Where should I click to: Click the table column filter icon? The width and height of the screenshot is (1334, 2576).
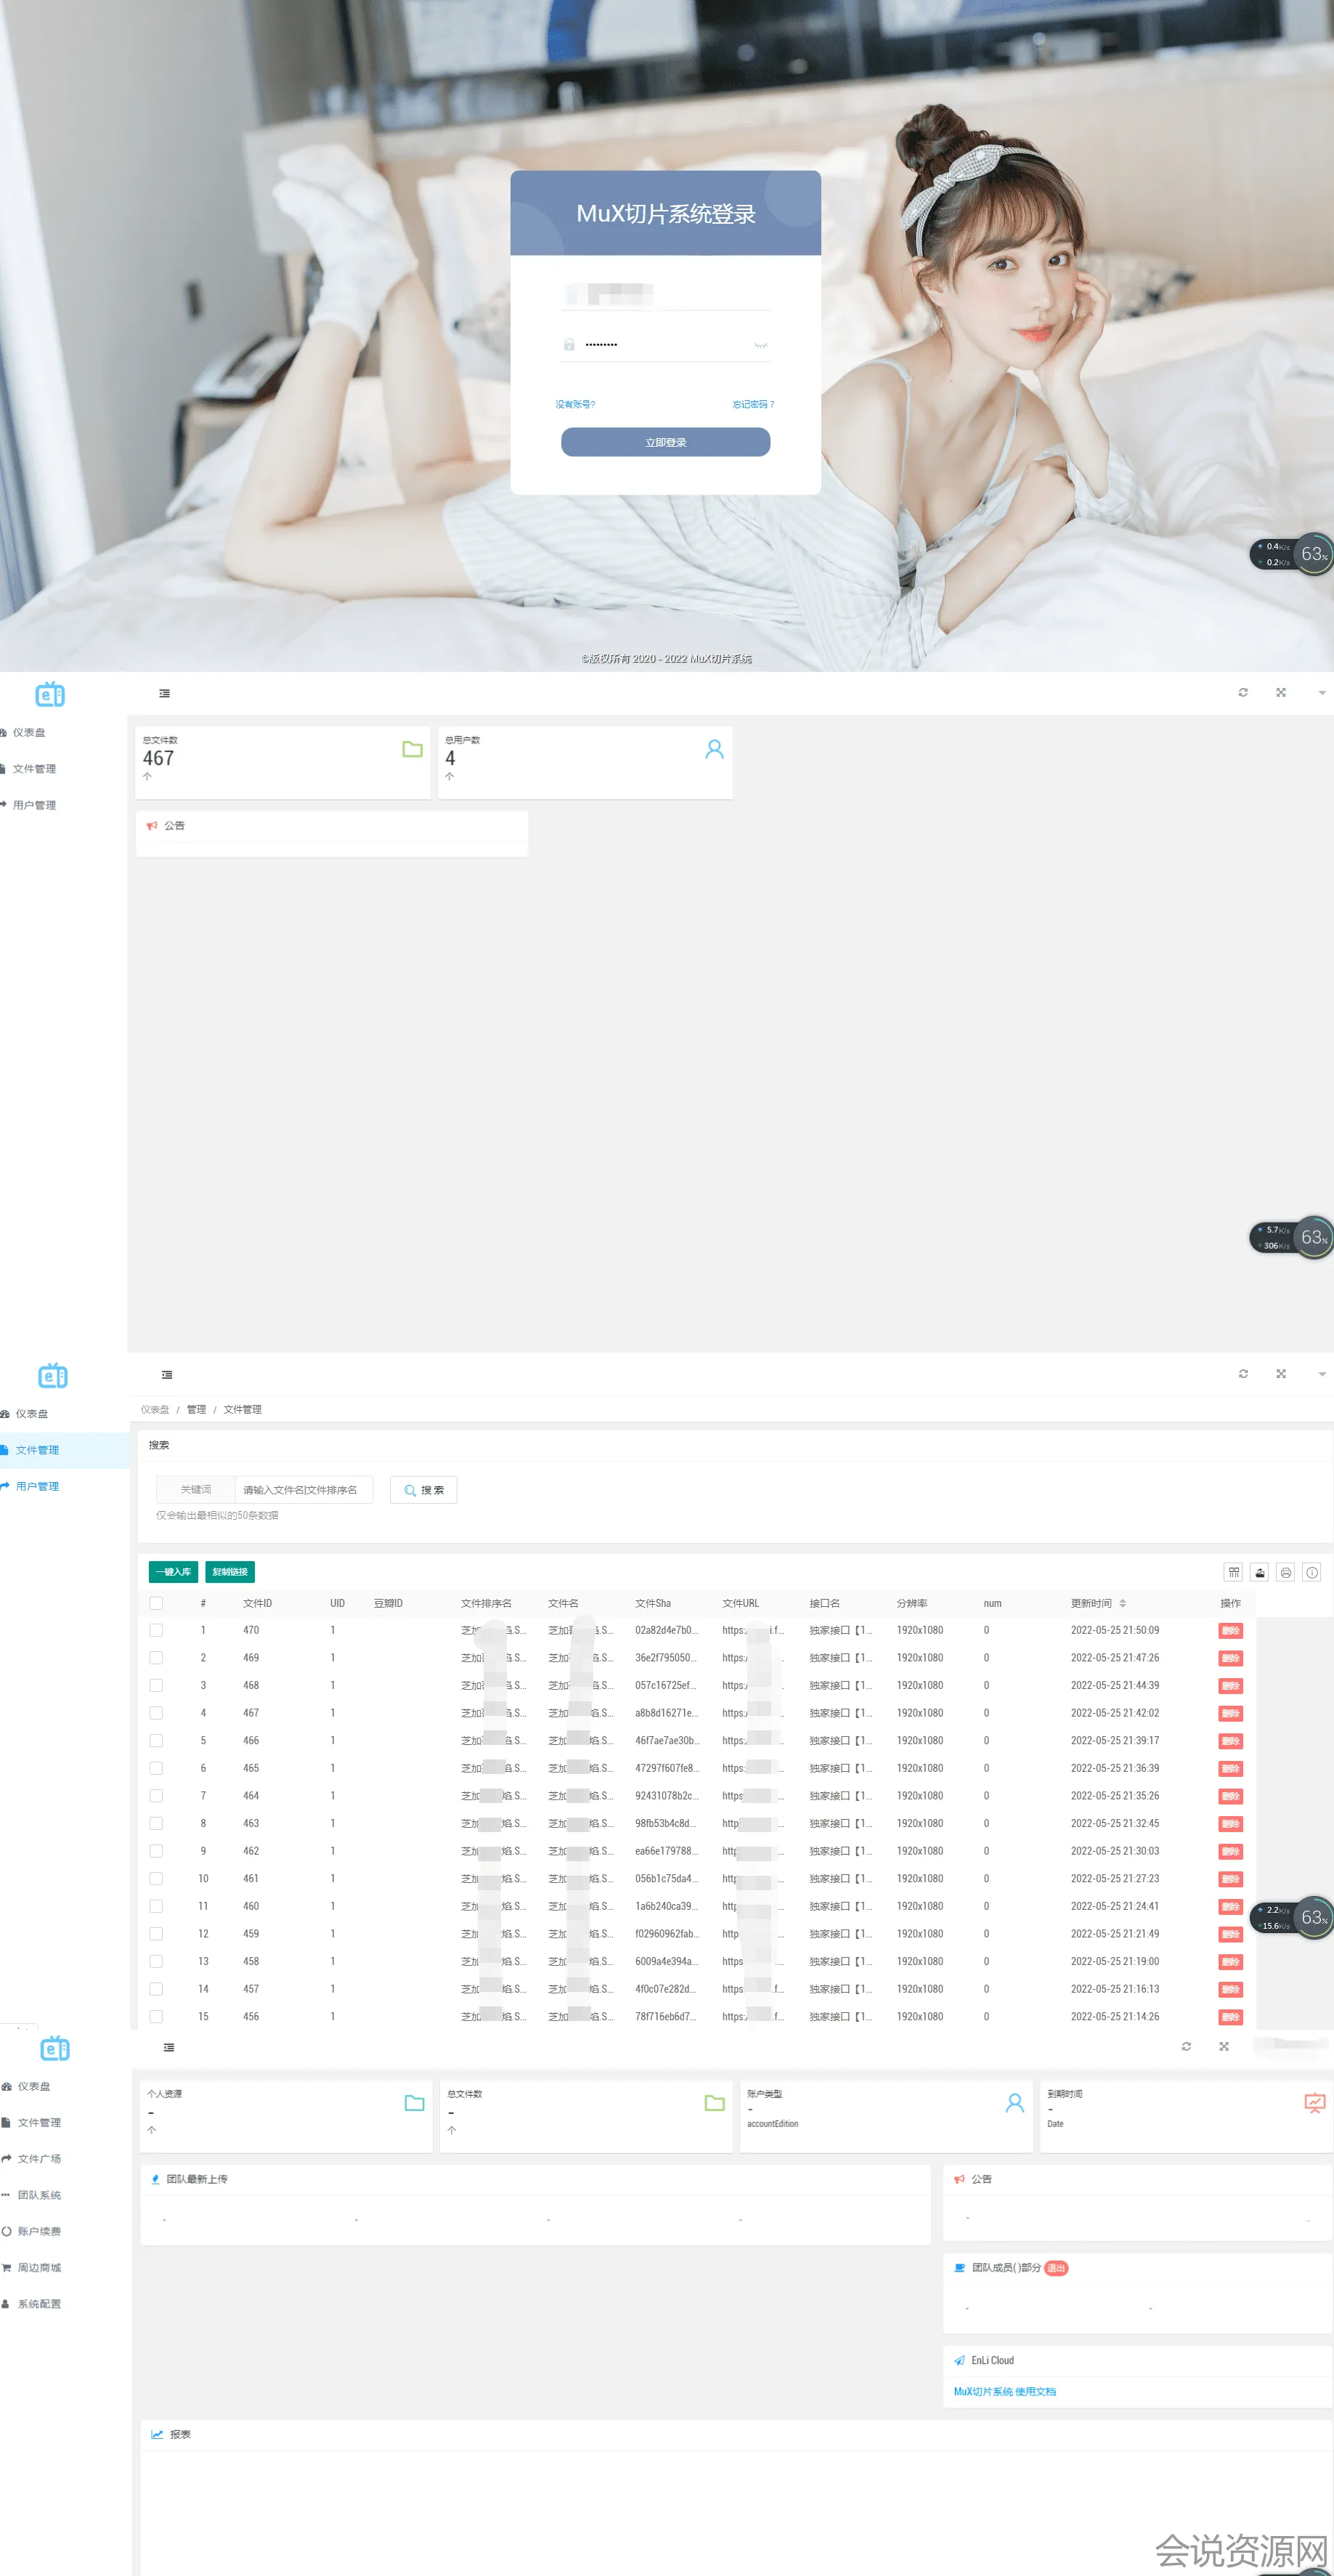pos(1233,1572)
